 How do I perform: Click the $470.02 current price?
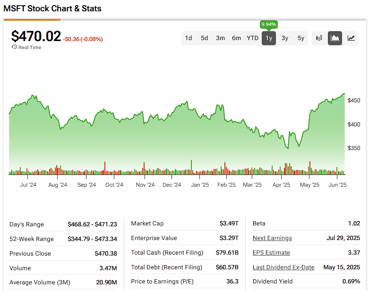tap(36, 37)
